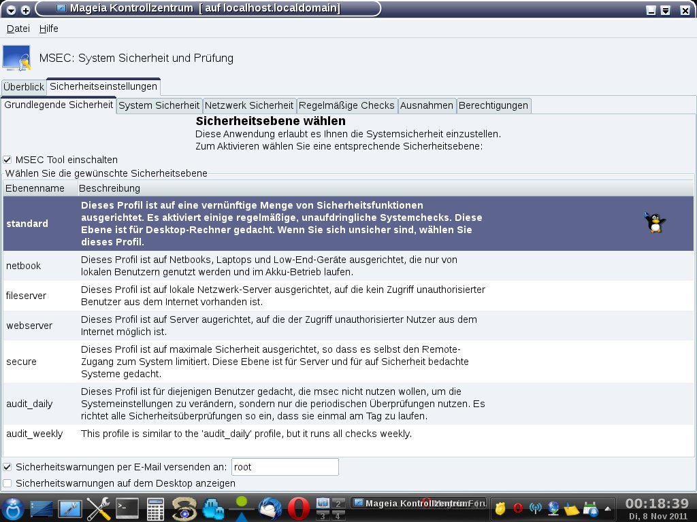Image resolution: width=697 pixels, height=522 pixels.
Task: Open the yellow folder device notifier tray icon
Action: pyautogui.click(x=572, y=508)
